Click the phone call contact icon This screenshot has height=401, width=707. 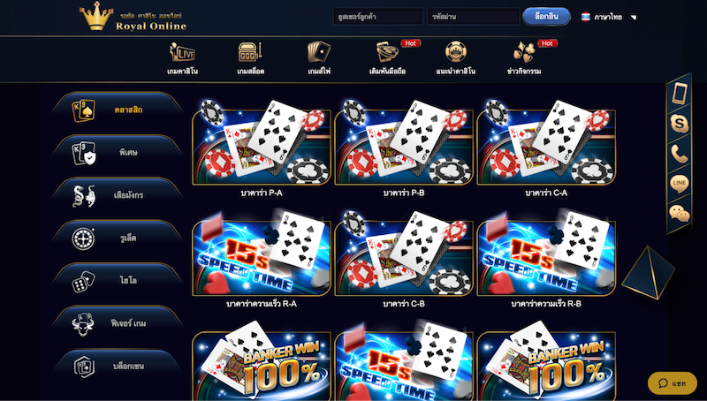tap(679, 154)
